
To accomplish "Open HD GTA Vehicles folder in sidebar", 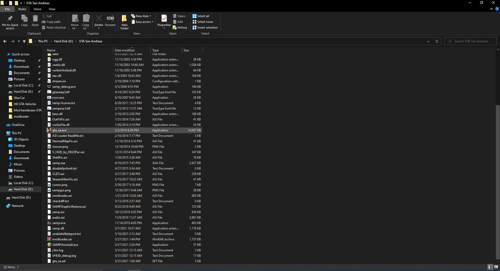I will (x=25, y=104).
